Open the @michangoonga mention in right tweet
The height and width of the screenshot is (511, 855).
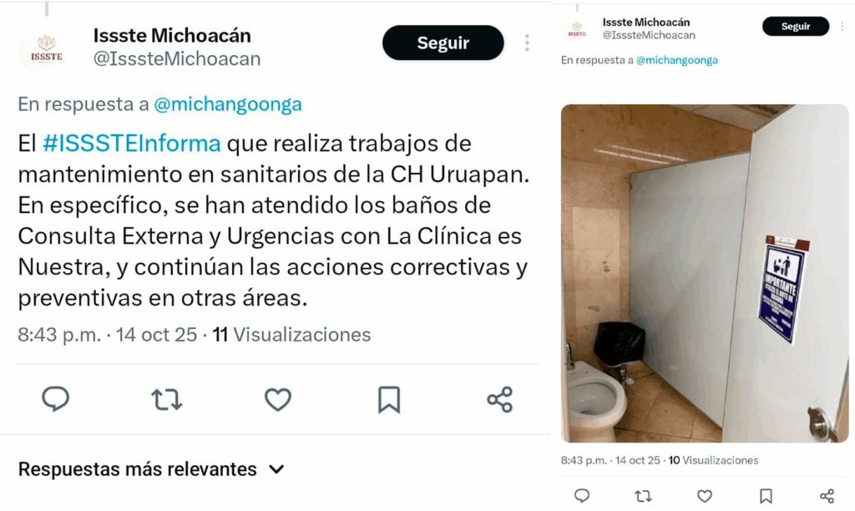[x=676, y=60]
